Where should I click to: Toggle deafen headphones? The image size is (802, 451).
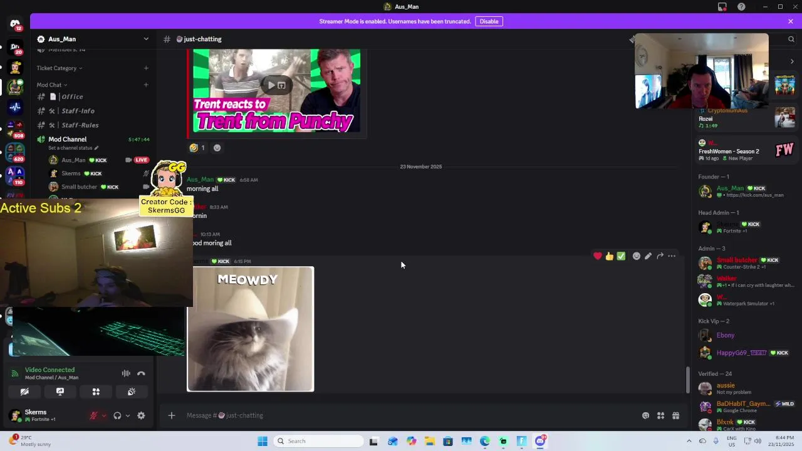(x=117, y=415)
